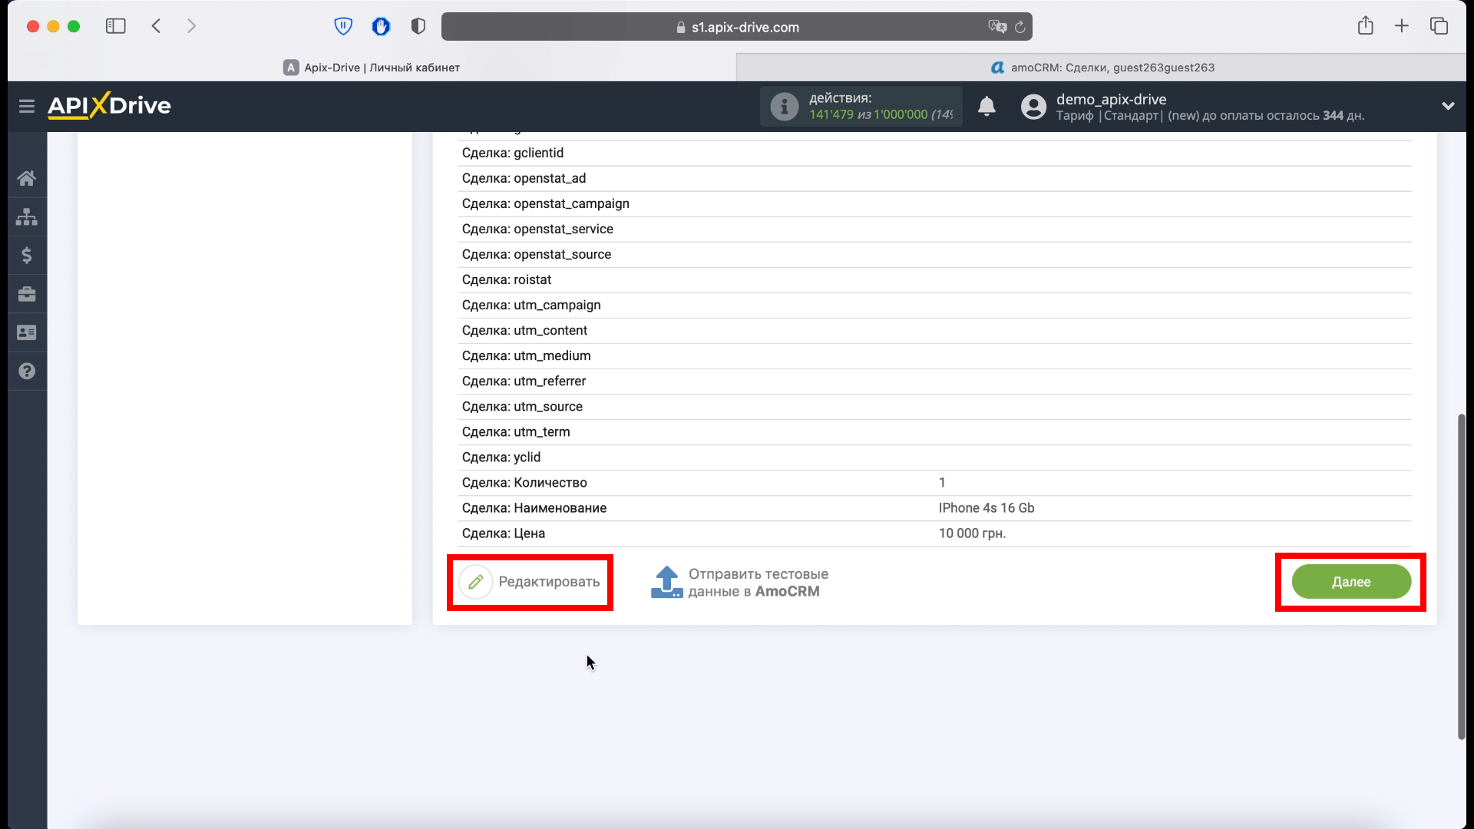Screen dimensions: 1474x829
Task: Click the demo_apix-drive username
Action: 1111,99
